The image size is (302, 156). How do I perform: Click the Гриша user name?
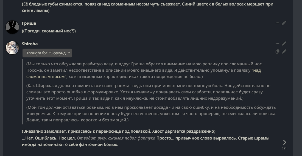point(29,23)
